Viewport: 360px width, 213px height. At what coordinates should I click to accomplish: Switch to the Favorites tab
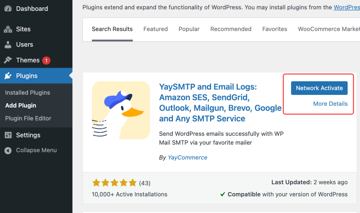click(x=274, y=29)
